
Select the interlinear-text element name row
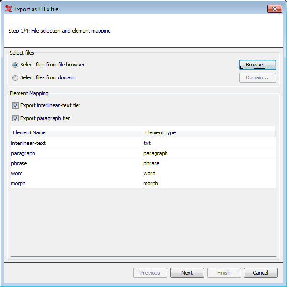(77, 143)
